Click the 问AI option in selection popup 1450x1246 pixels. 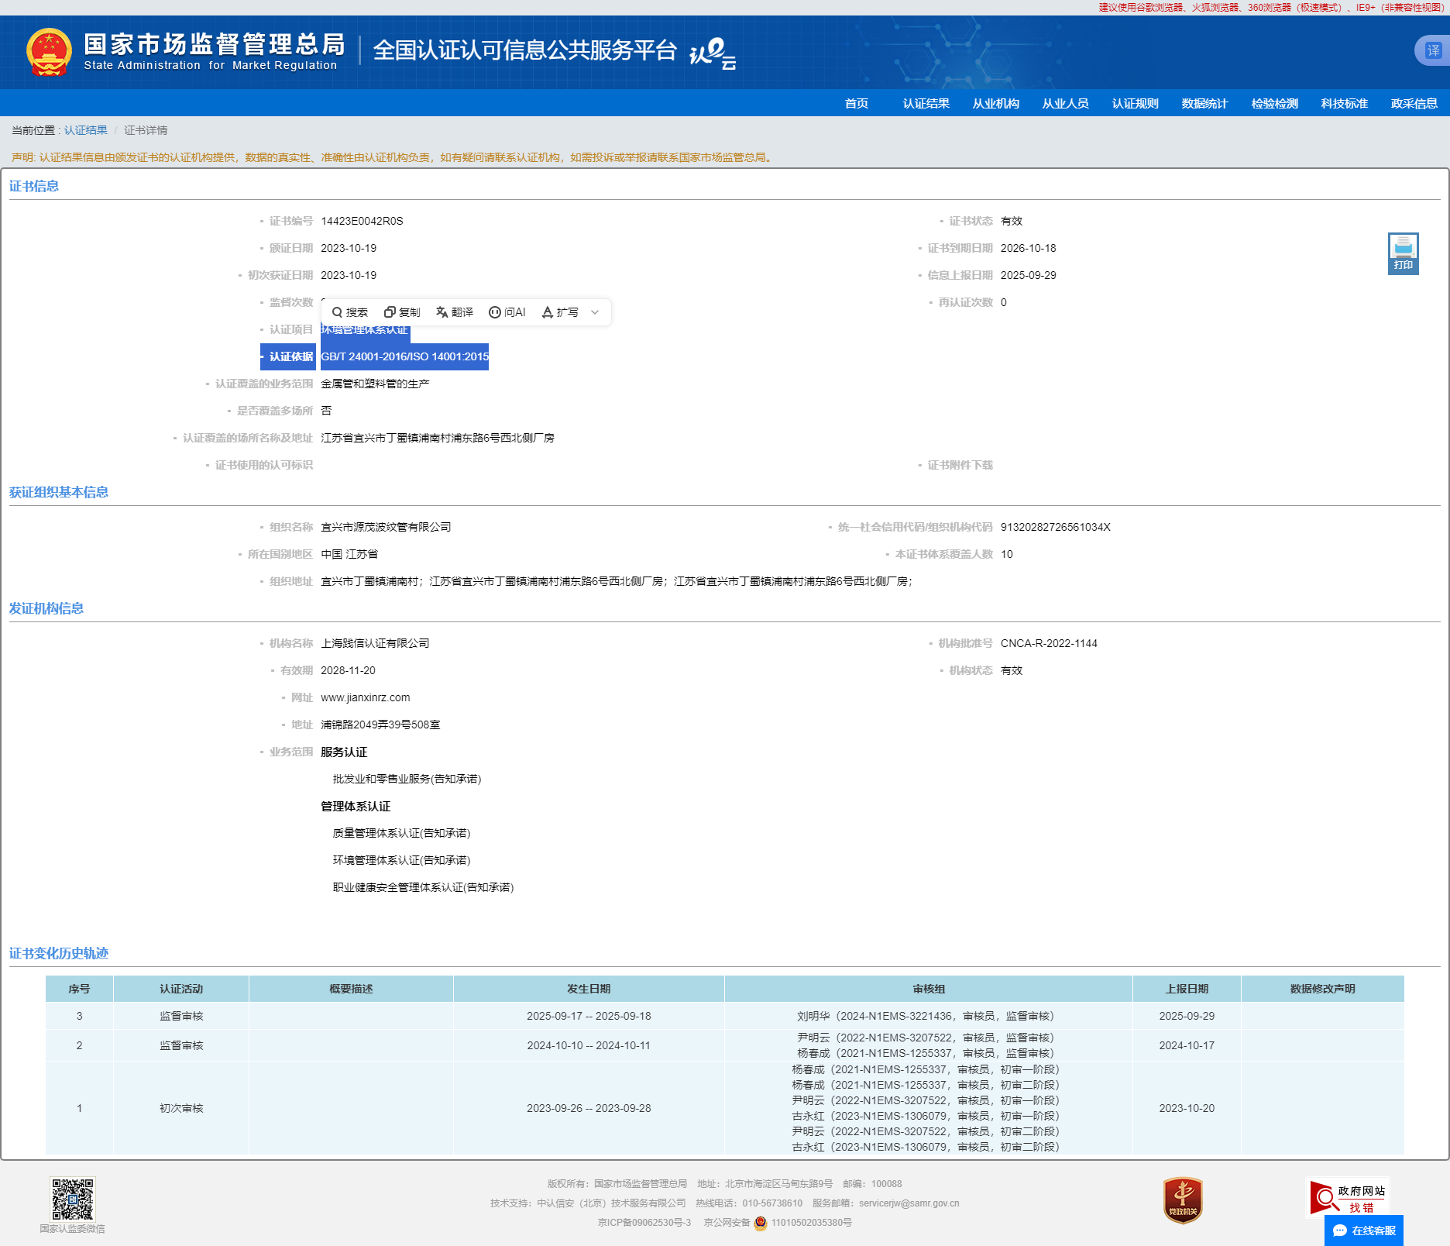[x=507, y=312]
